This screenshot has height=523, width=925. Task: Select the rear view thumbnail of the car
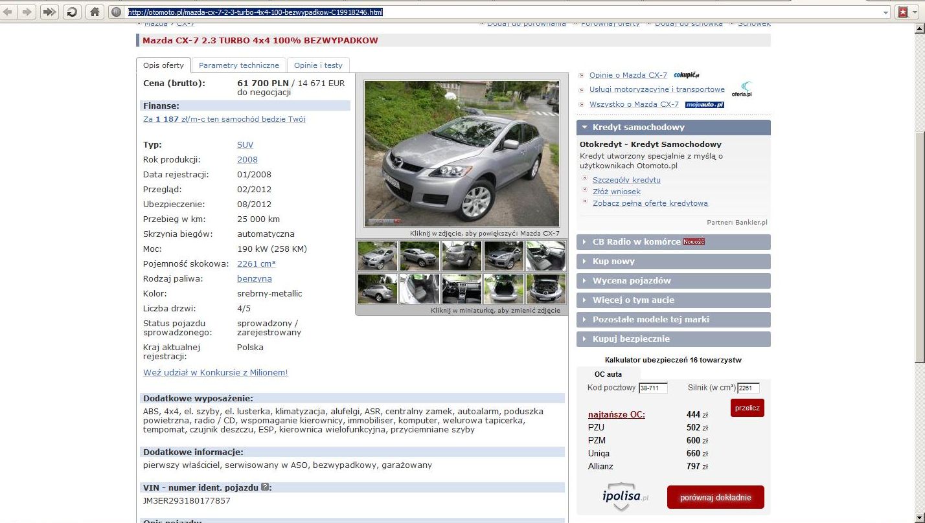point(462,256)
